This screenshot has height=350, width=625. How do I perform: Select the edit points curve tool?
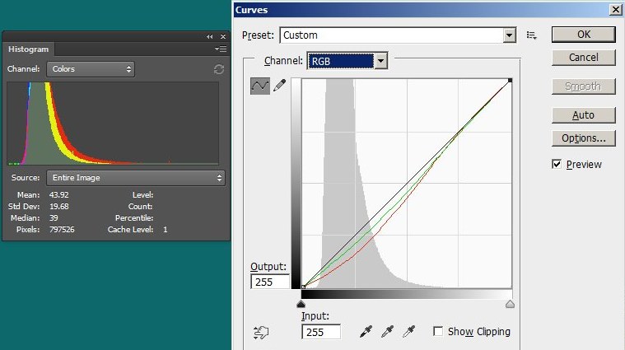260,86
